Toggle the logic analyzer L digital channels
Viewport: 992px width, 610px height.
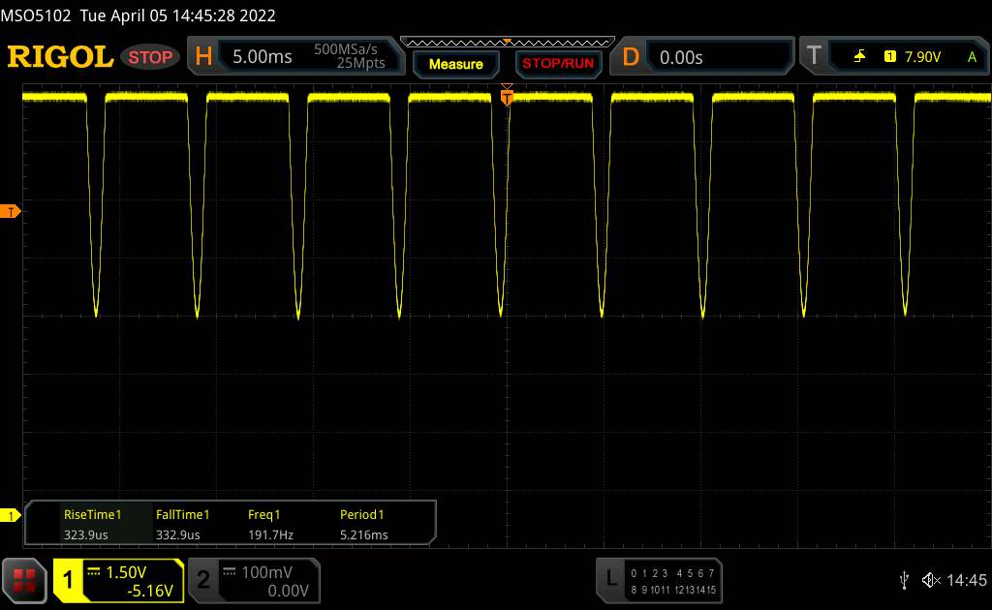pos(659,580)
